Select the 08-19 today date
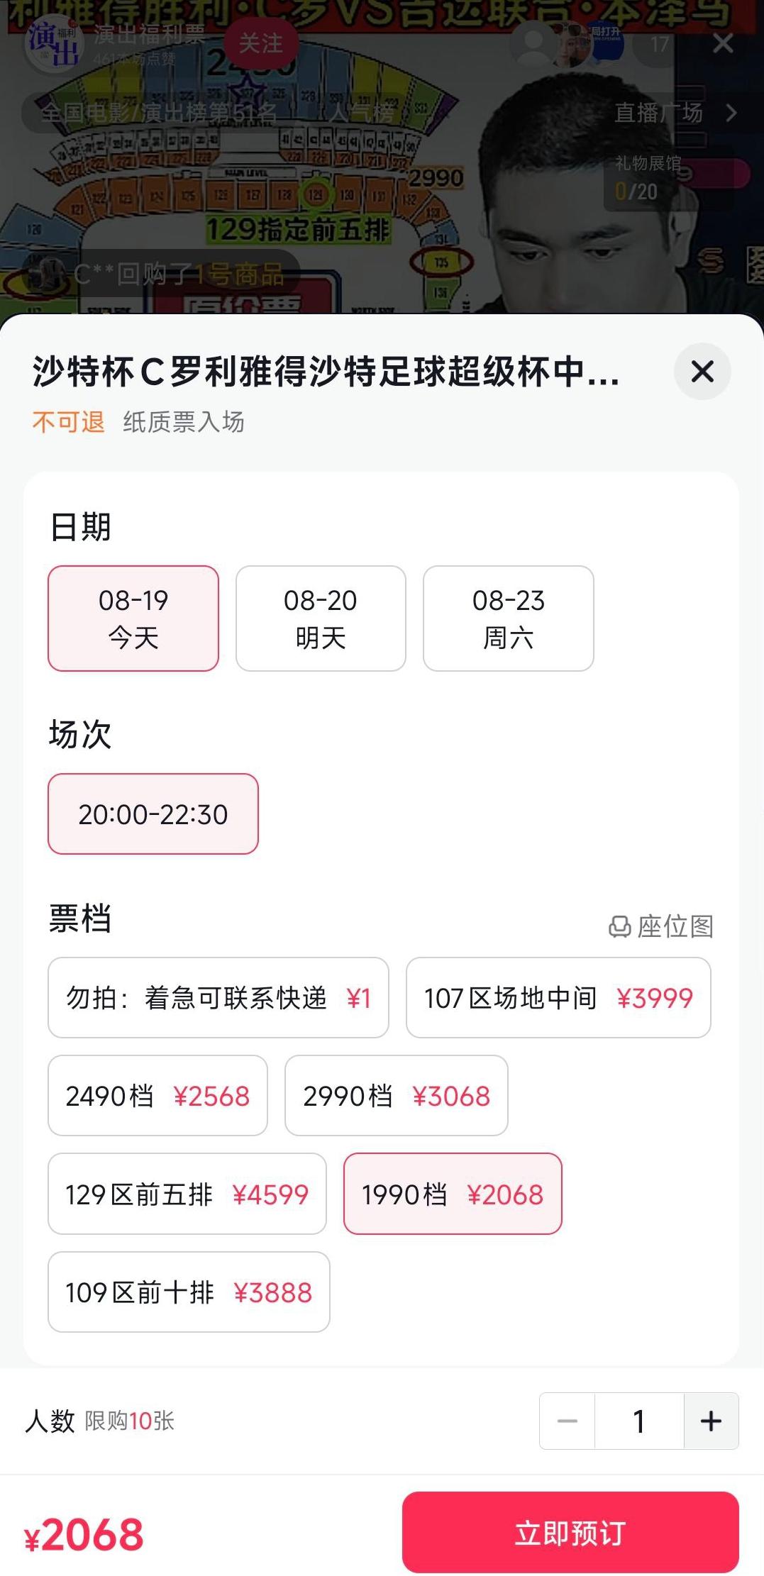Viewport: 764px width, 1576px height. [x=133, y=618]
